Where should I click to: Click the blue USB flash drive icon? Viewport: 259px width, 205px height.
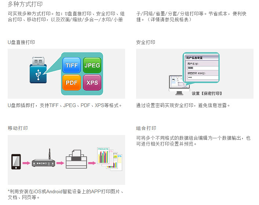[x=38, y=70]
